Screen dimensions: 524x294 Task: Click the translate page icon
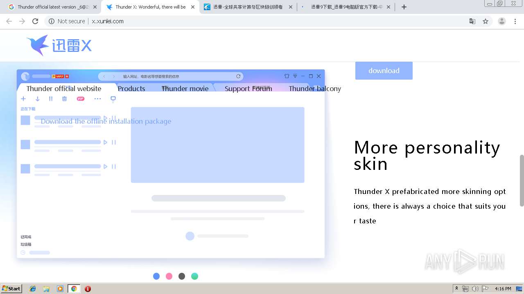(x=472, y=21)
